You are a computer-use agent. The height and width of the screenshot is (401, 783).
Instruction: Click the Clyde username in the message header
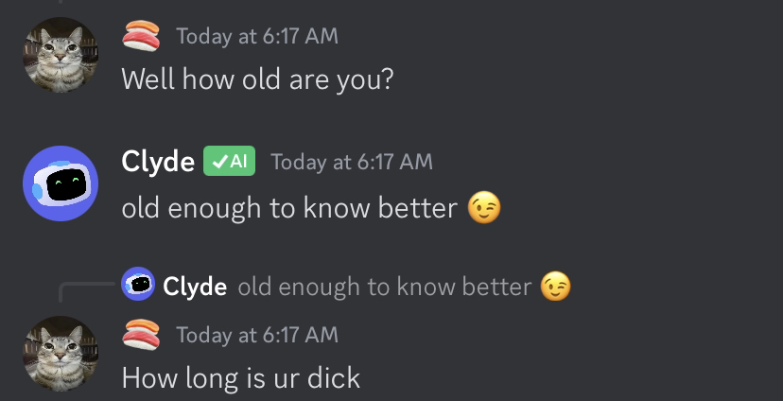coord(158,162)
